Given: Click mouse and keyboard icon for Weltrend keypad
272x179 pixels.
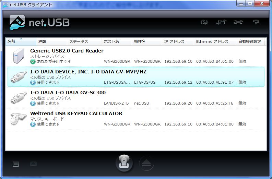Looking at the screenshot, I should click(x=19, y=119).
